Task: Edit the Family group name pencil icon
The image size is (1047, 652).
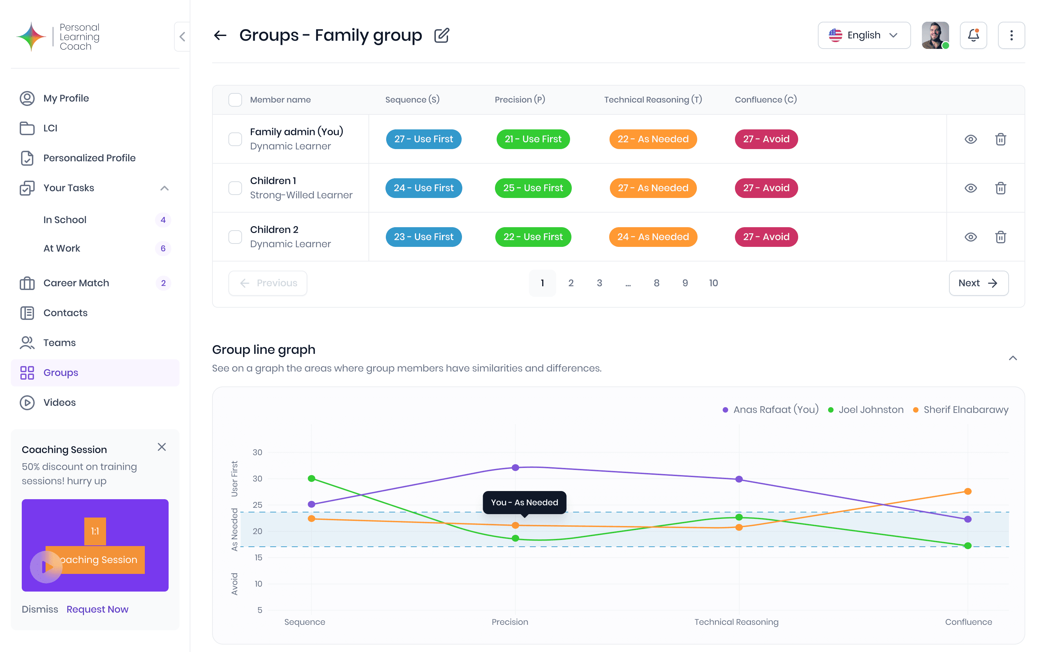Action: click(442, 35)
